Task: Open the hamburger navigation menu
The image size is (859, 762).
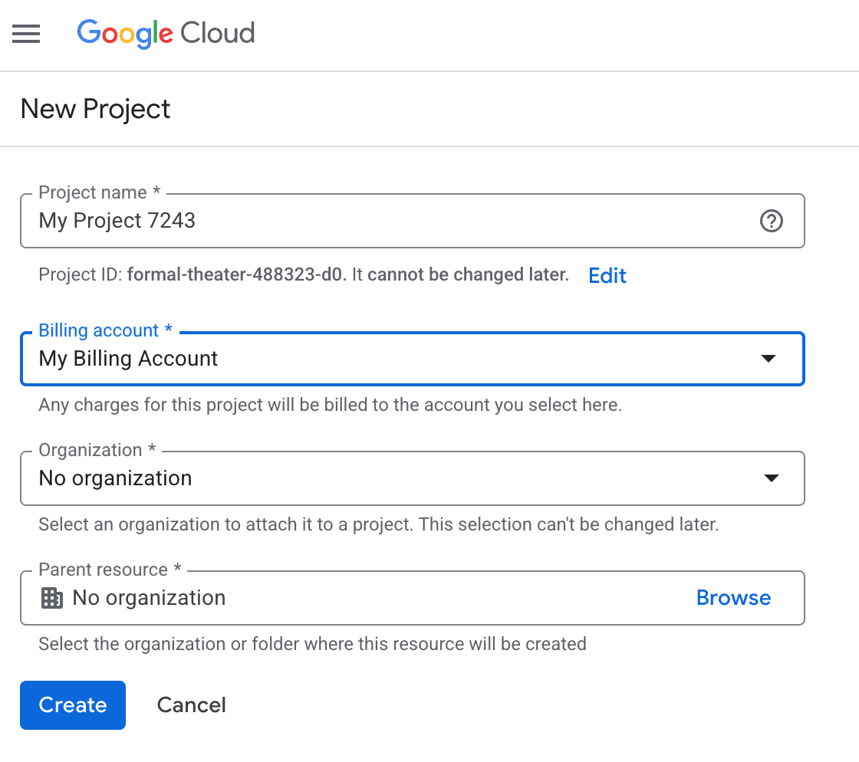Action: pyautogui.click(x=26, y=34)
